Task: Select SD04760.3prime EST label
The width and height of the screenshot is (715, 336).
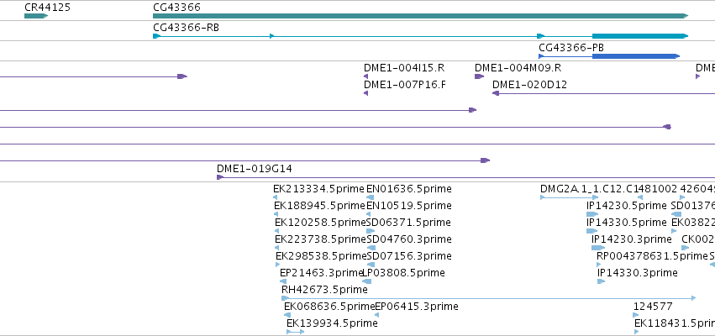Action: (409, 239)
